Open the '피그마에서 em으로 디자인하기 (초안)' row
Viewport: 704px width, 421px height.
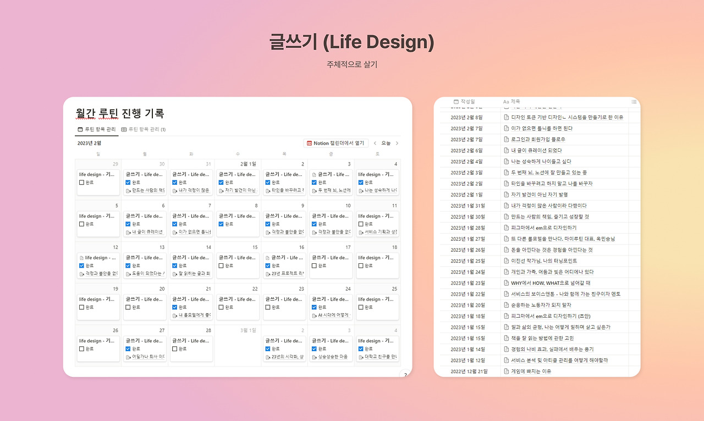tap(552, 317)
